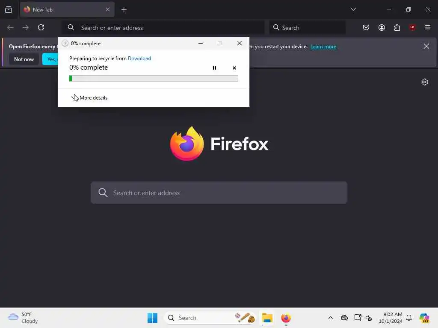Click the clock icon in dialog title
The image size is (438, 328).
[65, 43]
